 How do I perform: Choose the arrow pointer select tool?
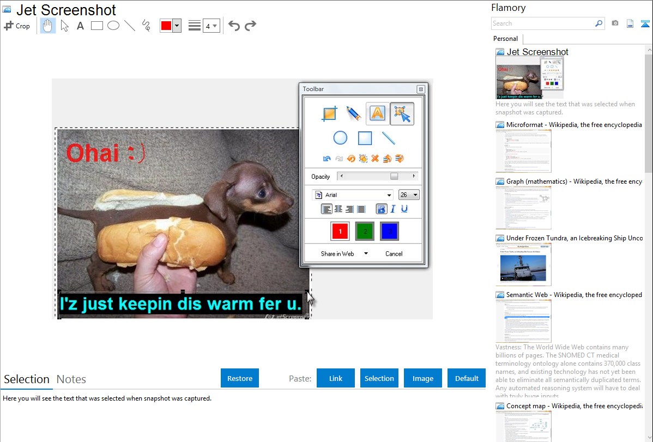click(65, 26)
